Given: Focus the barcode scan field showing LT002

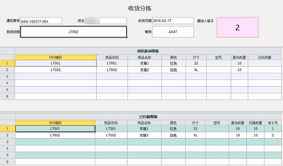Looking at the screenshot, I should point(73,32).
